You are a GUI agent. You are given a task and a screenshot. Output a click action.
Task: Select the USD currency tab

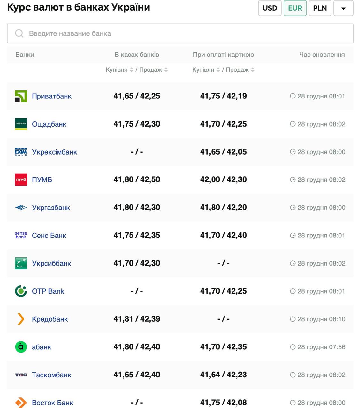[x=270, y=8]
